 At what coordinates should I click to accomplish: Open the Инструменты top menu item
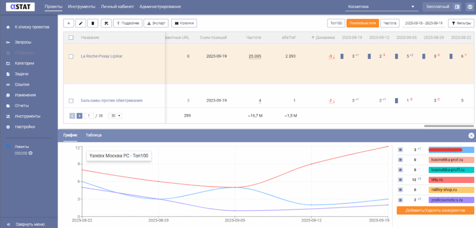point(81,7)
